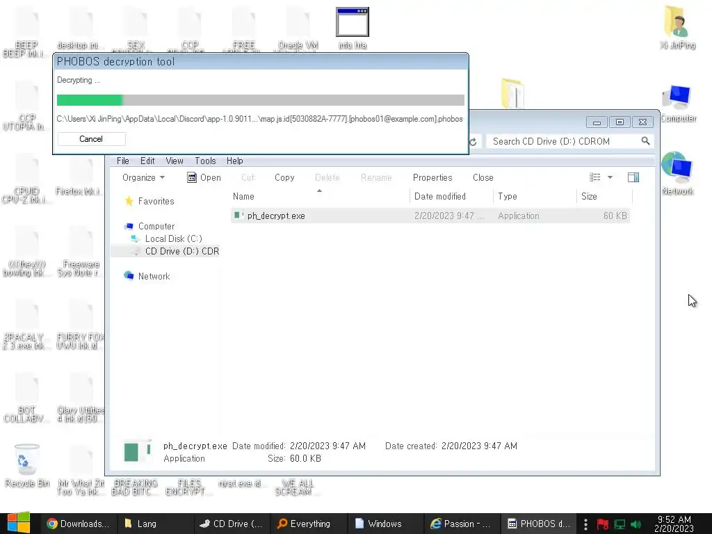Sort by Type column header
This screenshot has width=712, height=534.
(535, 196)
